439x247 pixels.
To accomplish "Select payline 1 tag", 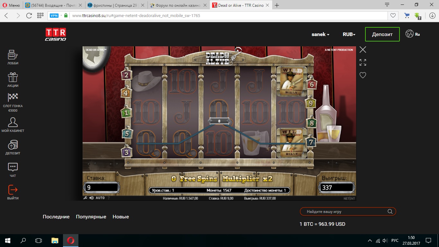I will (x=126, y=113).
